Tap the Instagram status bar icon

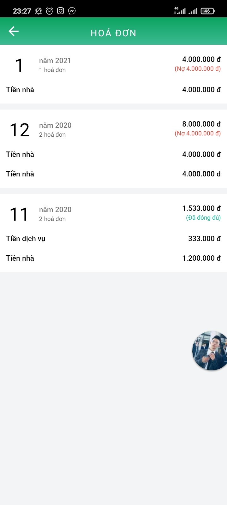[61, 11]
